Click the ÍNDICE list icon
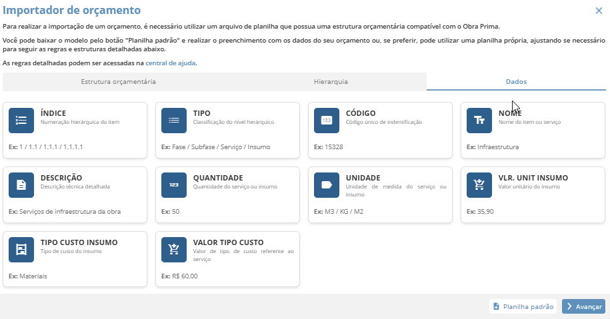Screen dimensions: 610x319 click(x=21, y=121)
